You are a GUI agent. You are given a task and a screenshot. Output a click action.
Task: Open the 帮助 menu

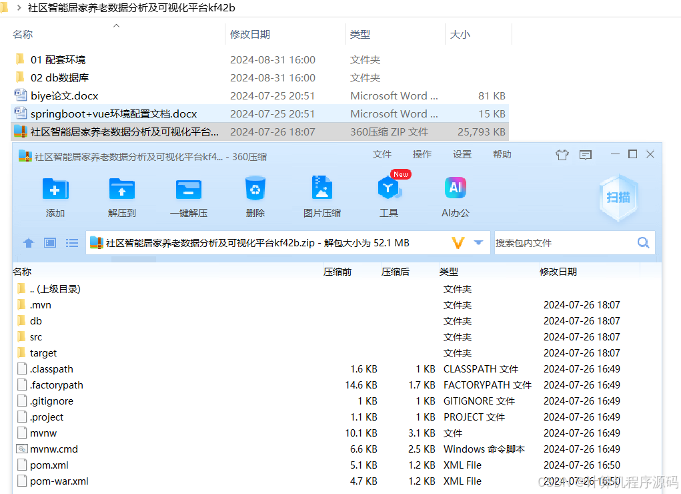click(x=502, y=154)
